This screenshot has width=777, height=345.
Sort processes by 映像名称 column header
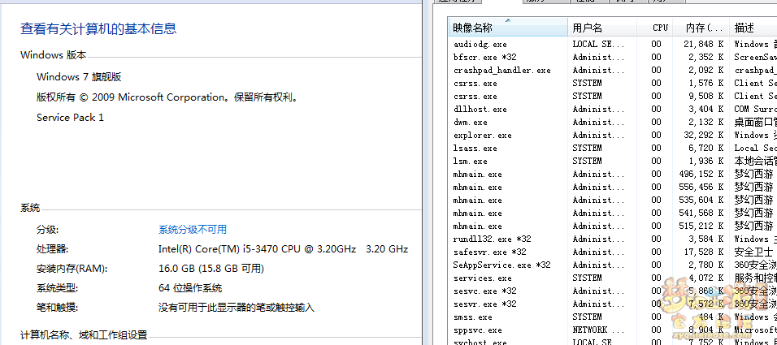click(x=508, y=28)
